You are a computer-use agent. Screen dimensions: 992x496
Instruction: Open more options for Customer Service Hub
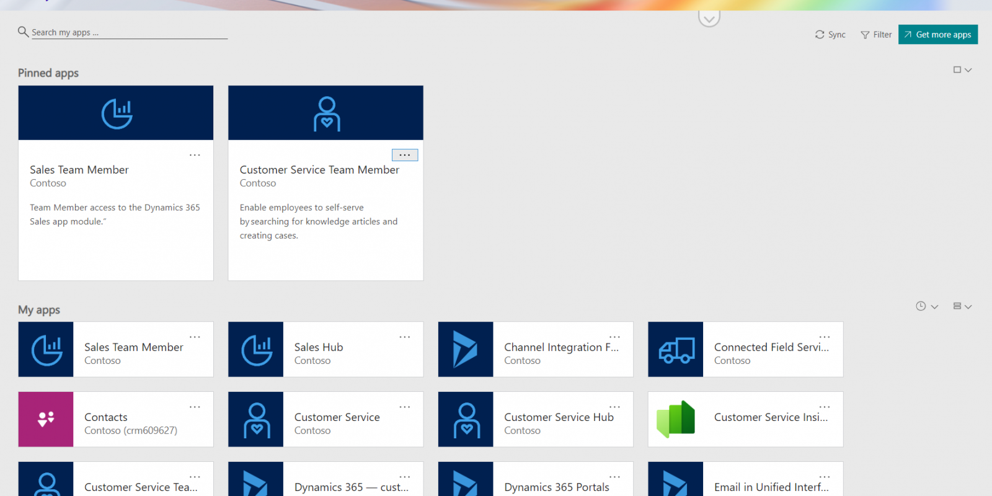(614, 407)
